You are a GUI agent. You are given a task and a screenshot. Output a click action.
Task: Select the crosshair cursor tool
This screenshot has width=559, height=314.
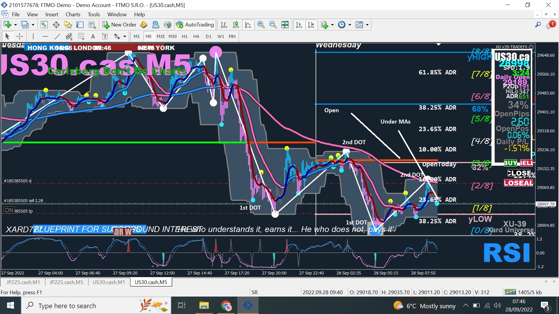click(x=20, y=36)
